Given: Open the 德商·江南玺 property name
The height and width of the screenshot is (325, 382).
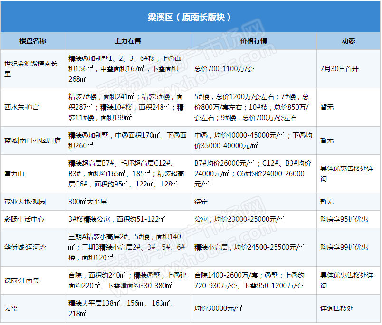Looking at the screenshot, I should click(22, 280).
